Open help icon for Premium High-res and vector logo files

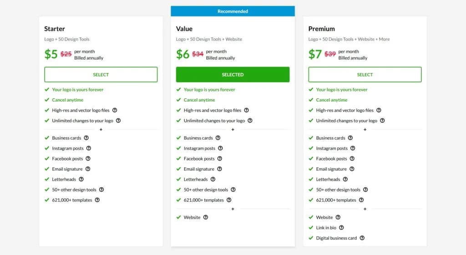(379, 110)
